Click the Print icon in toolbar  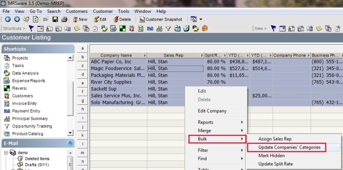point(64,20)
